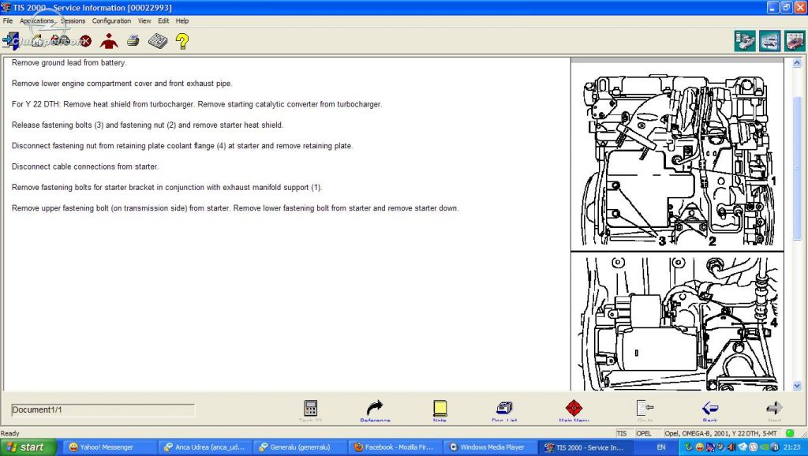Switch to Windows Media Player taskbar window
Viewport: 808px width, 456px height.
point(489,447)
